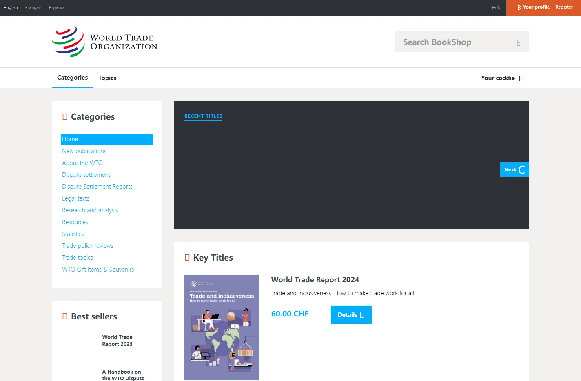Click the Trade and inclusiveness subtitle text
The height and width of the screenshot is (381, 581).
pos(342,293)
